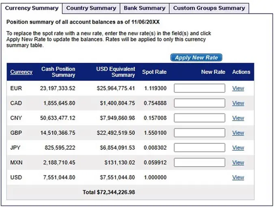Open the Bank Summary tab
Viewport: 274px width, 207px height.
[x=145, y=8]
